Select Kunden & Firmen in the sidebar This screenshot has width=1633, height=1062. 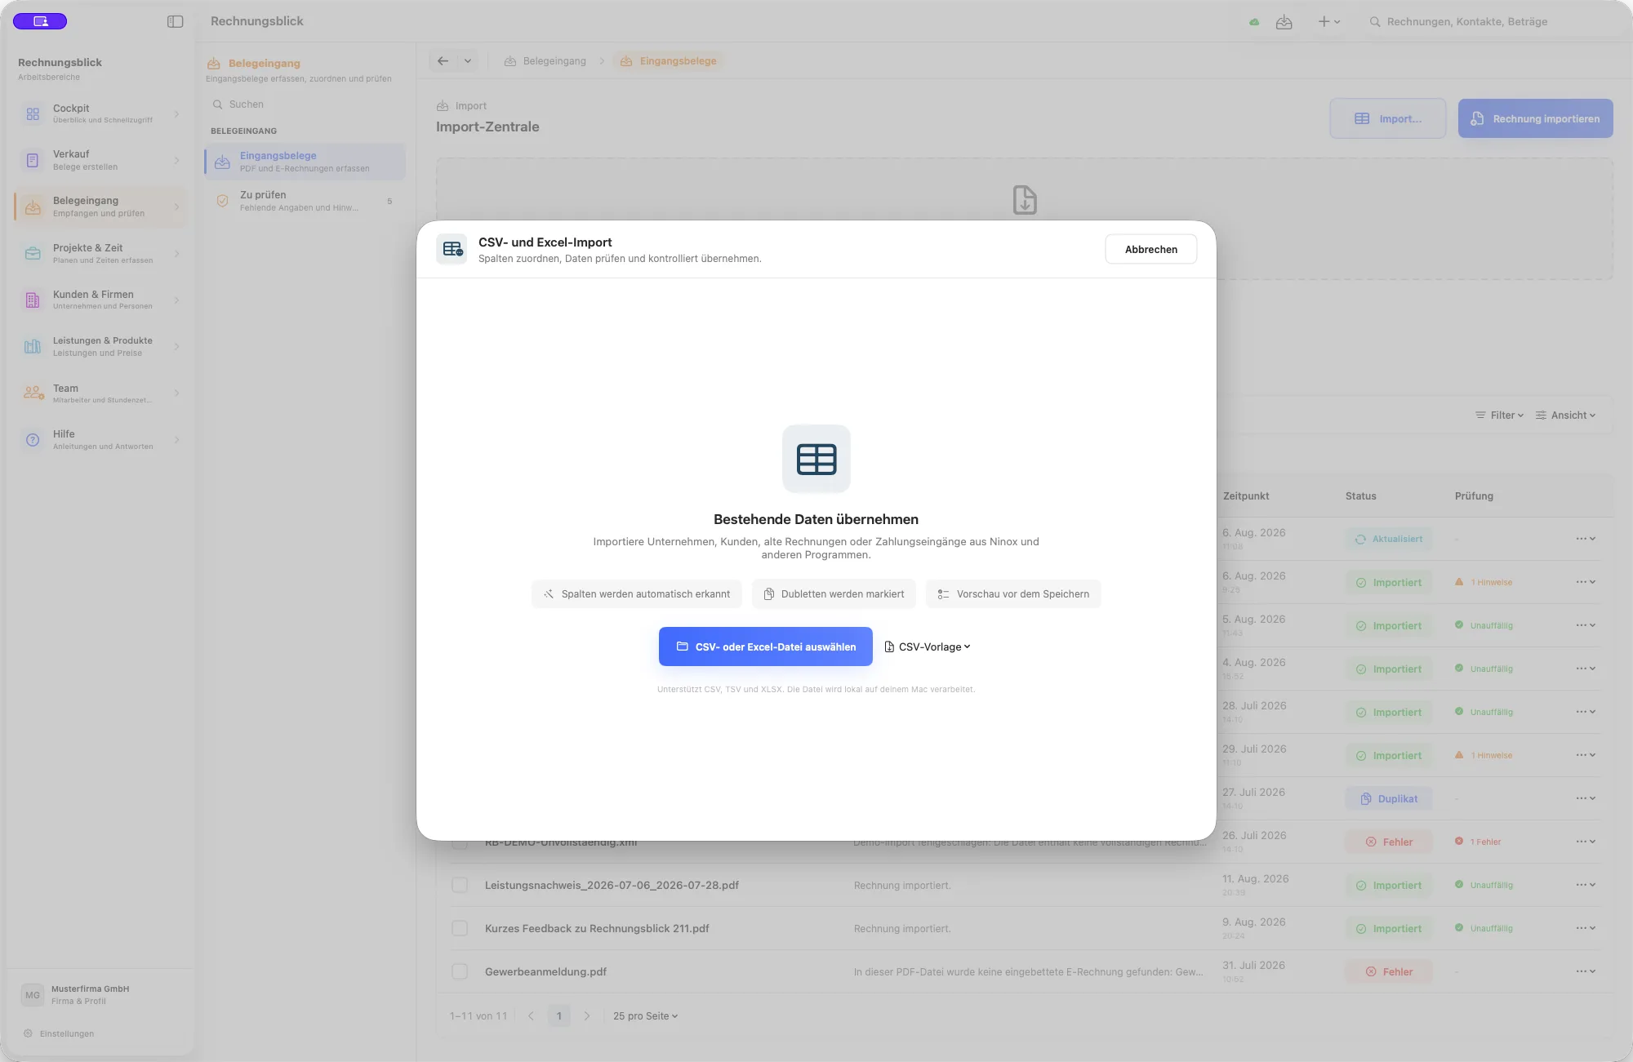[x=100, y=300]
